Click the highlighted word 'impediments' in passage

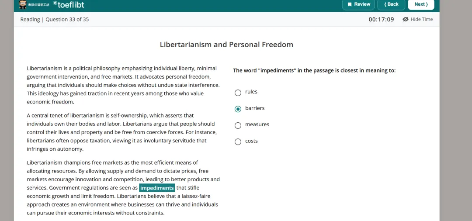[x=157, y=188]
